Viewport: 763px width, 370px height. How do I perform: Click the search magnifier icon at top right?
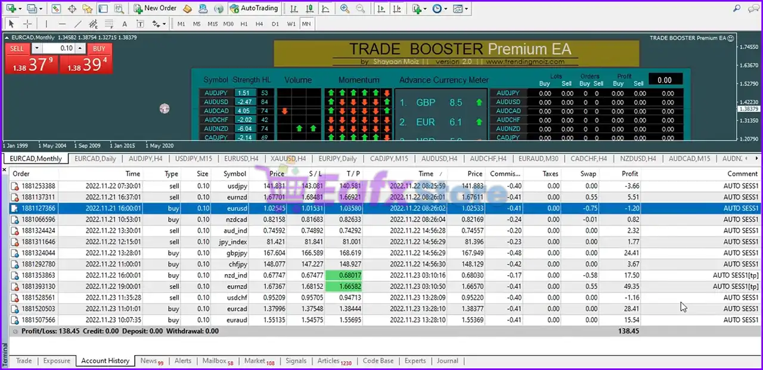(737, 8)
